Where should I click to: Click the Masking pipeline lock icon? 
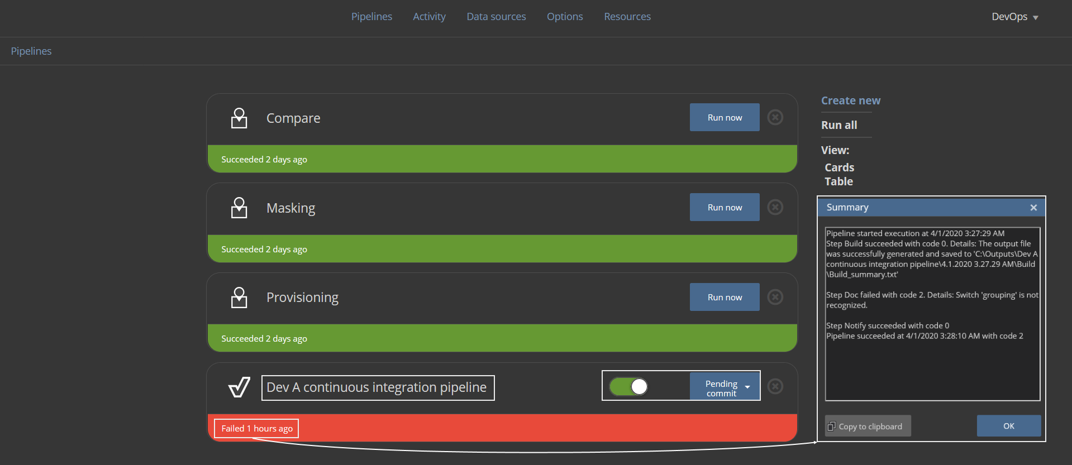coord(239,208)
